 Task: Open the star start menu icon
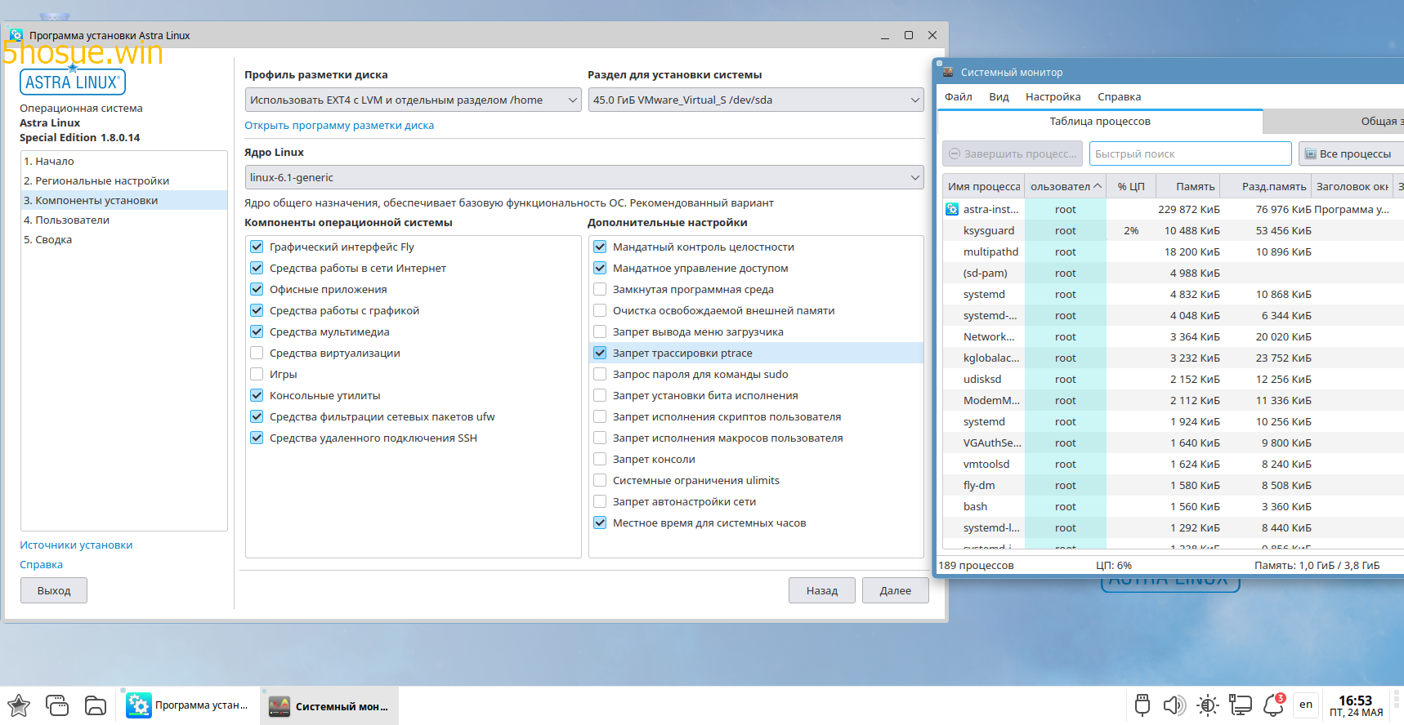[x=19, y=705]
